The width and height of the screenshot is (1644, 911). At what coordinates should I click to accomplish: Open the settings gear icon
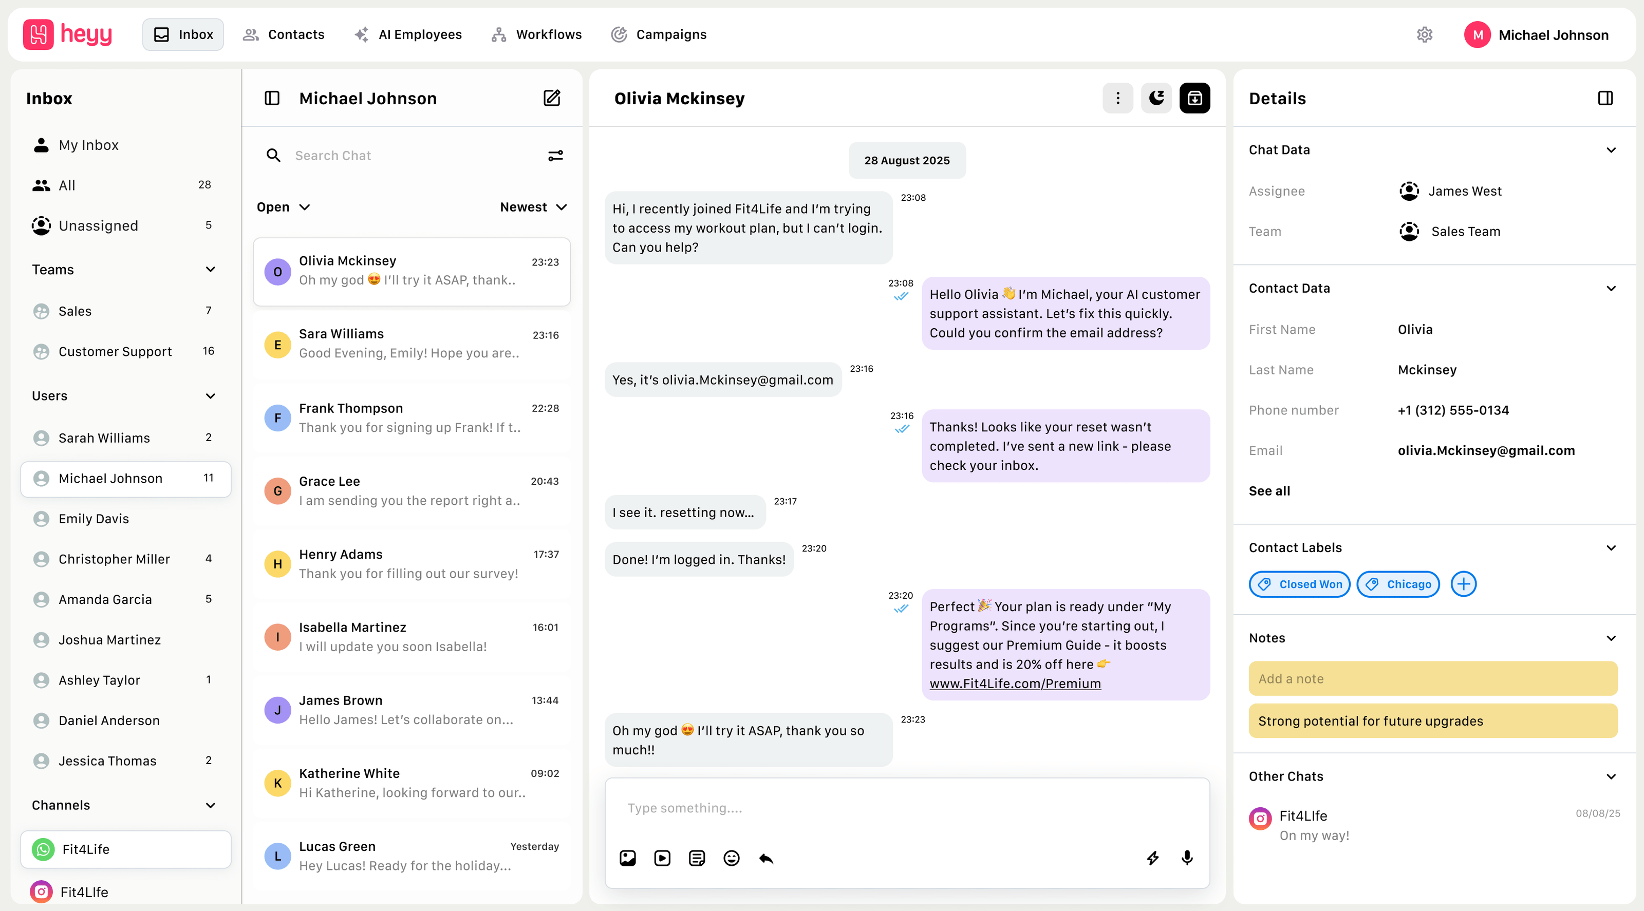coord(1425,34)
